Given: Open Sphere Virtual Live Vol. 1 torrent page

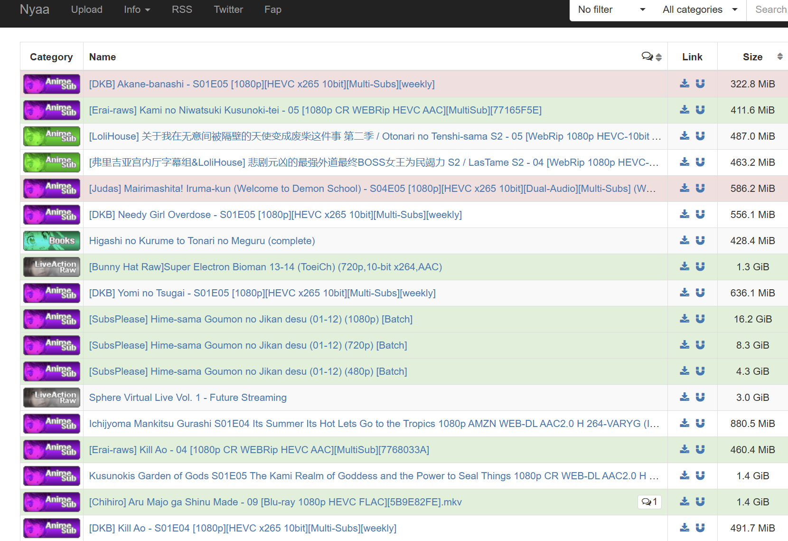Looking at the screenshot, I should (x=188, y=398).
